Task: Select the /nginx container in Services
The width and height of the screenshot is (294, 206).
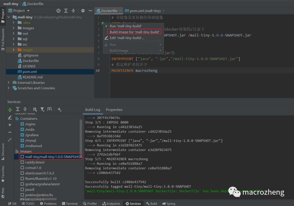Action: (x=30, y=124)
